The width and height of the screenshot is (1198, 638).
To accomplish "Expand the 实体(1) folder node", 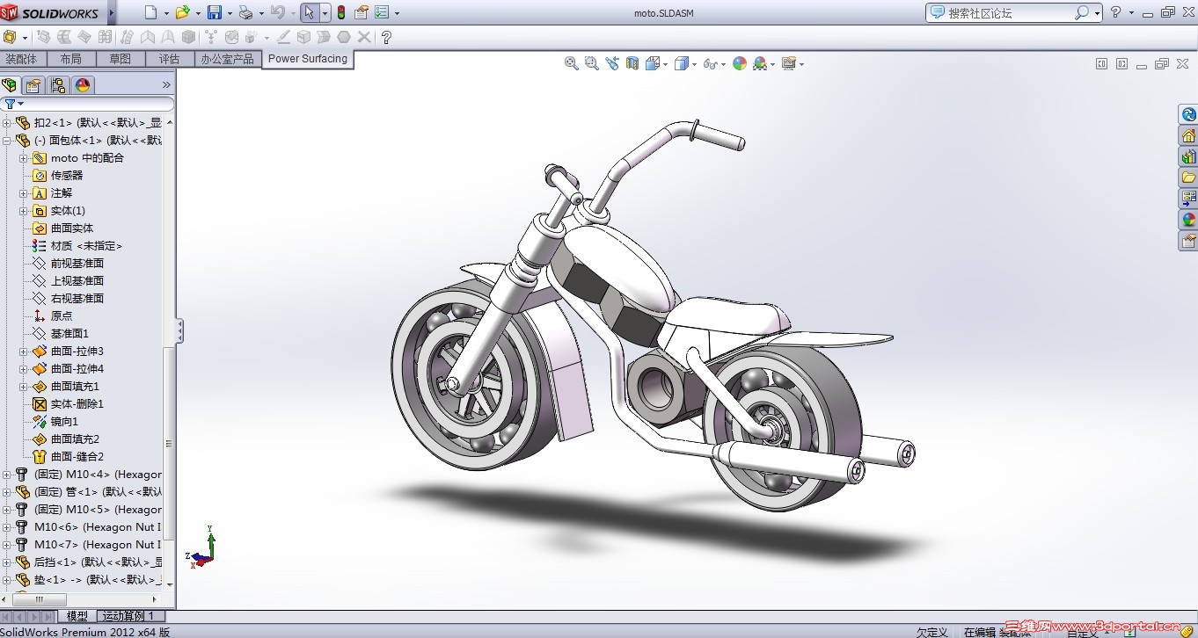I will (x=23, y=211).
